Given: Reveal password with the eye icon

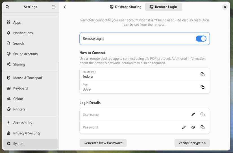Looking at the screenshot, I should pyautogui.click(x=193, y=127).
